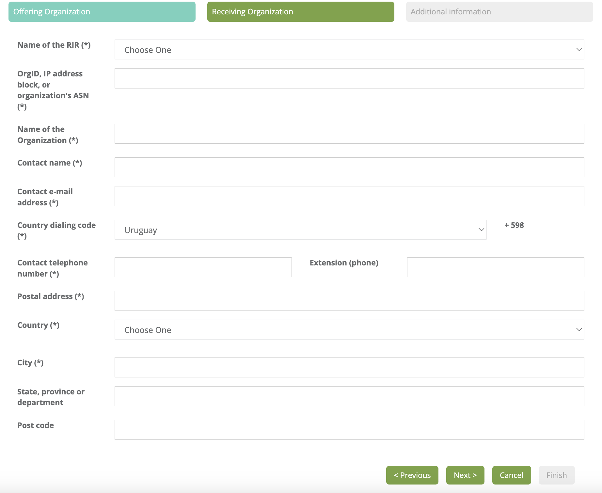602x493 pixels.
Task: Click the Extension (phone) input box
Action: [495, 267]
